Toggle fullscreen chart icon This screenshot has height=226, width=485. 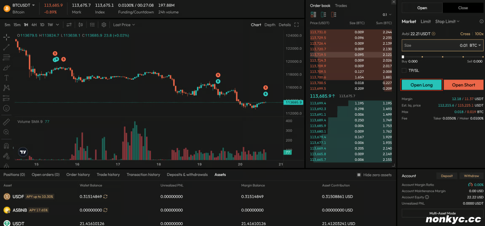tap(296, 25)
